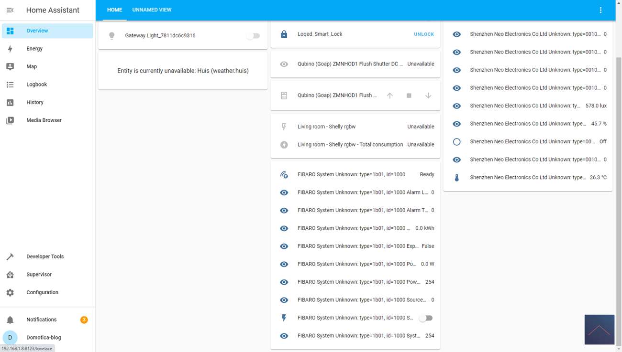Image resolution: width=622 pixels, height=352 pixels.
Task: Click the Loqed_Smart_Lock padlock icon
Action: point(284,34)
